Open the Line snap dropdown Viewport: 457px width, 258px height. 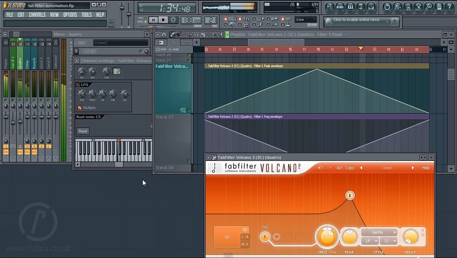click(306, 20)
